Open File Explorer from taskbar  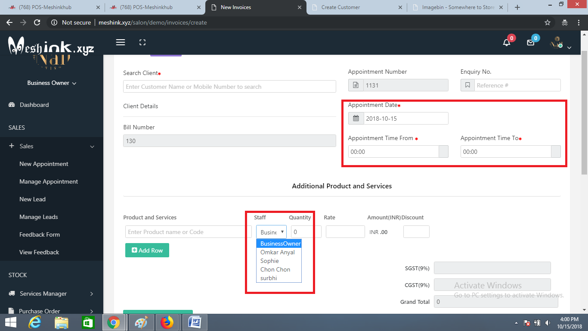62,322
